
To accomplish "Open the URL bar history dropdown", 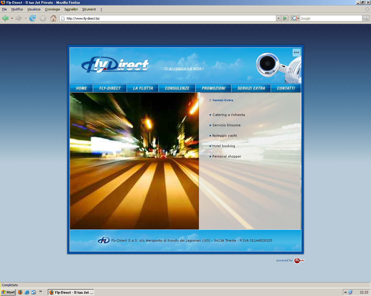I will pos(279,18).
